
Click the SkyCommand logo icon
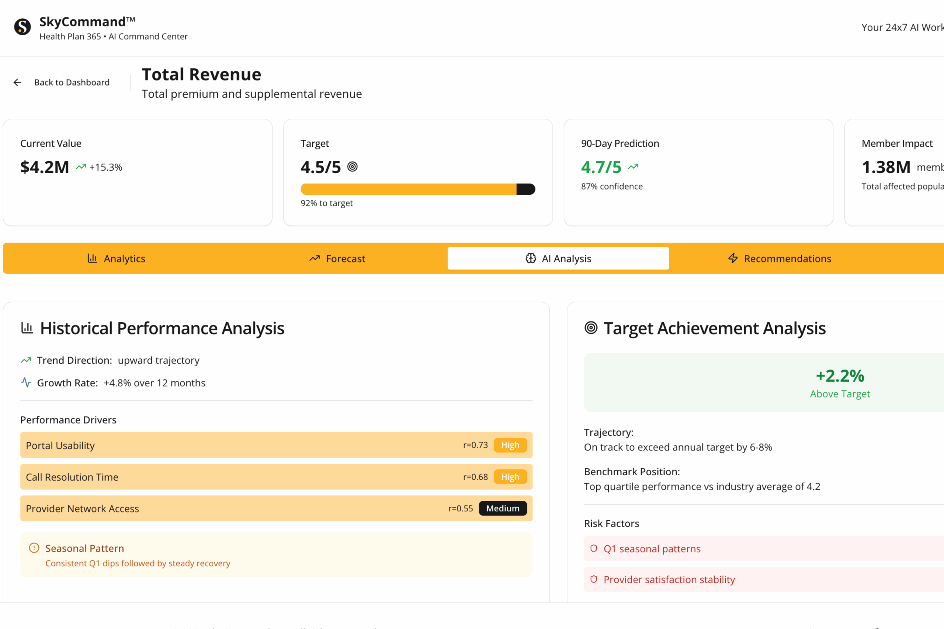[22, 27]
